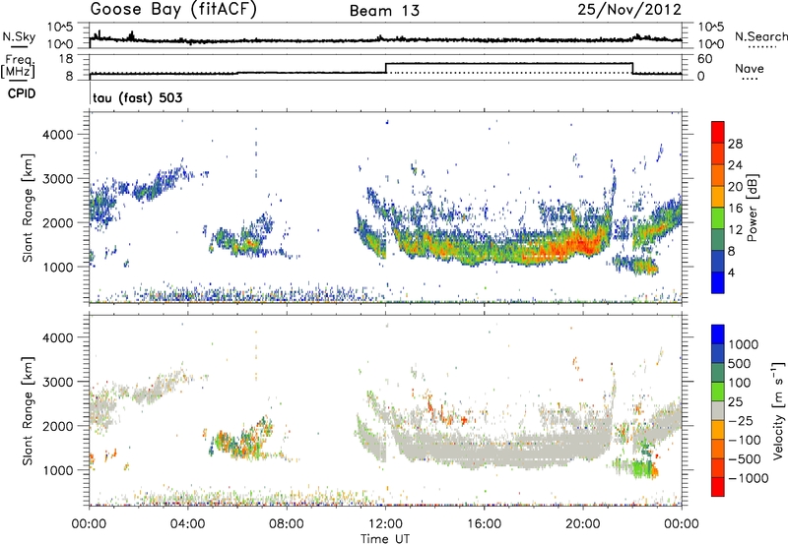Click the 'Power [dB]' colorbar label

point(752,208)
